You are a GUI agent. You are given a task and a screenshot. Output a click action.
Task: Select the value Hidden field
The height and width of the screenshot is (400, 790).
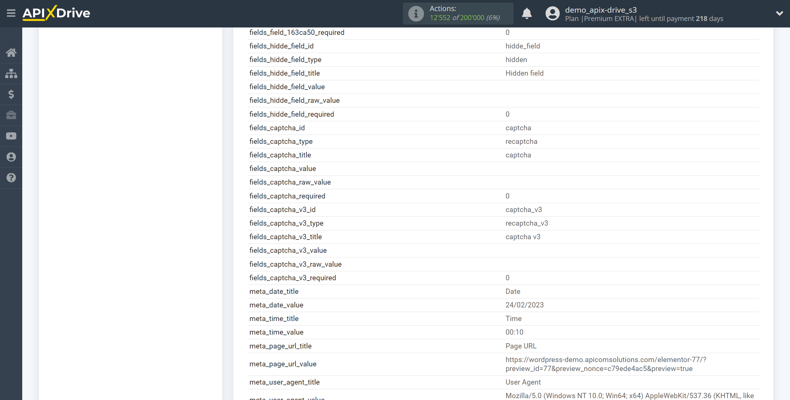click(525, 73)
